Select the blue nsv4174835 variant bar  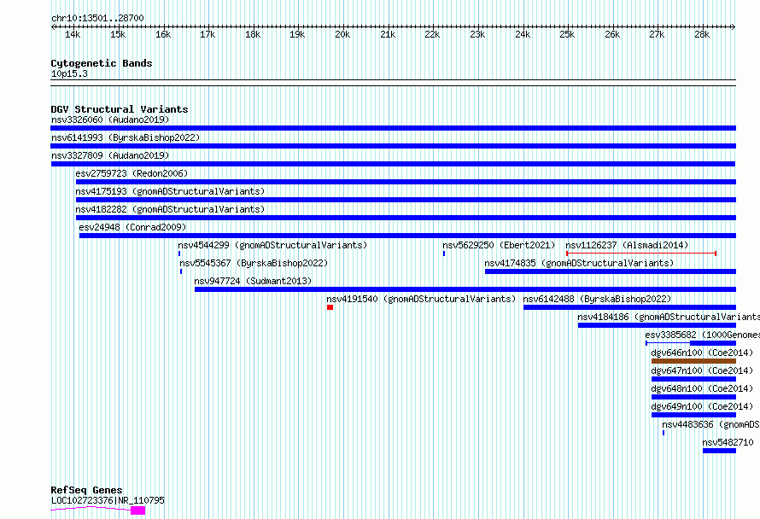tap(611, 271)
